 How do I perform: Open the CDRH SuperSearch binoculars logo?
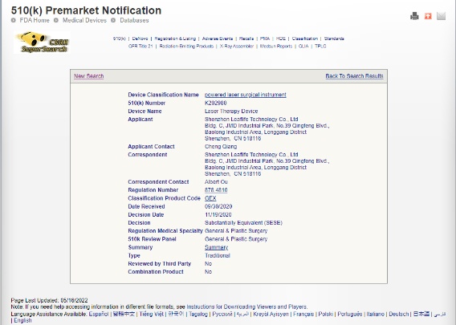43,43
